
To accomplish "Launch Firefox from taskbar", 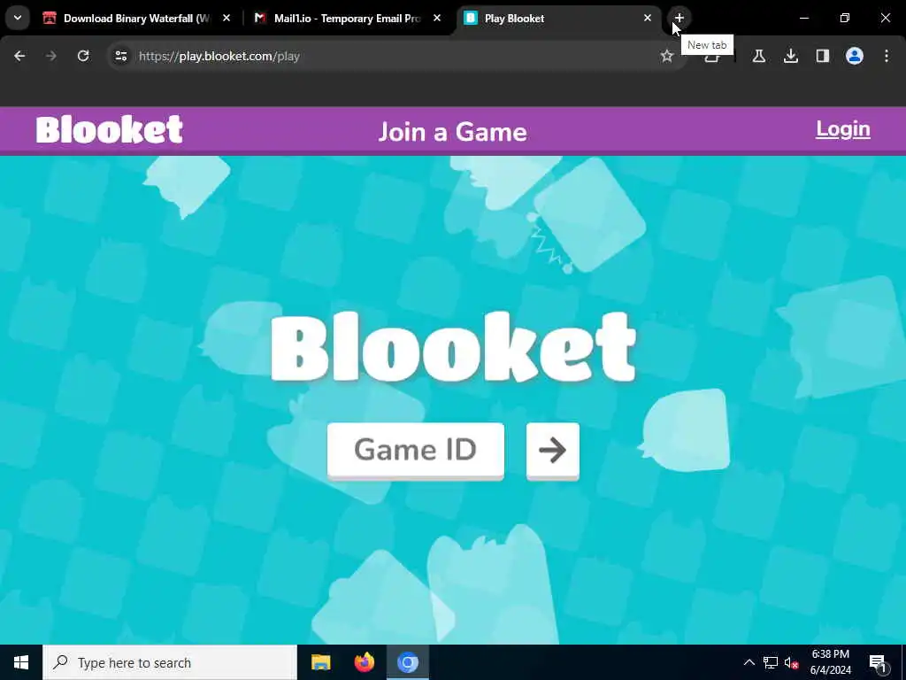I will pos(364,662).
